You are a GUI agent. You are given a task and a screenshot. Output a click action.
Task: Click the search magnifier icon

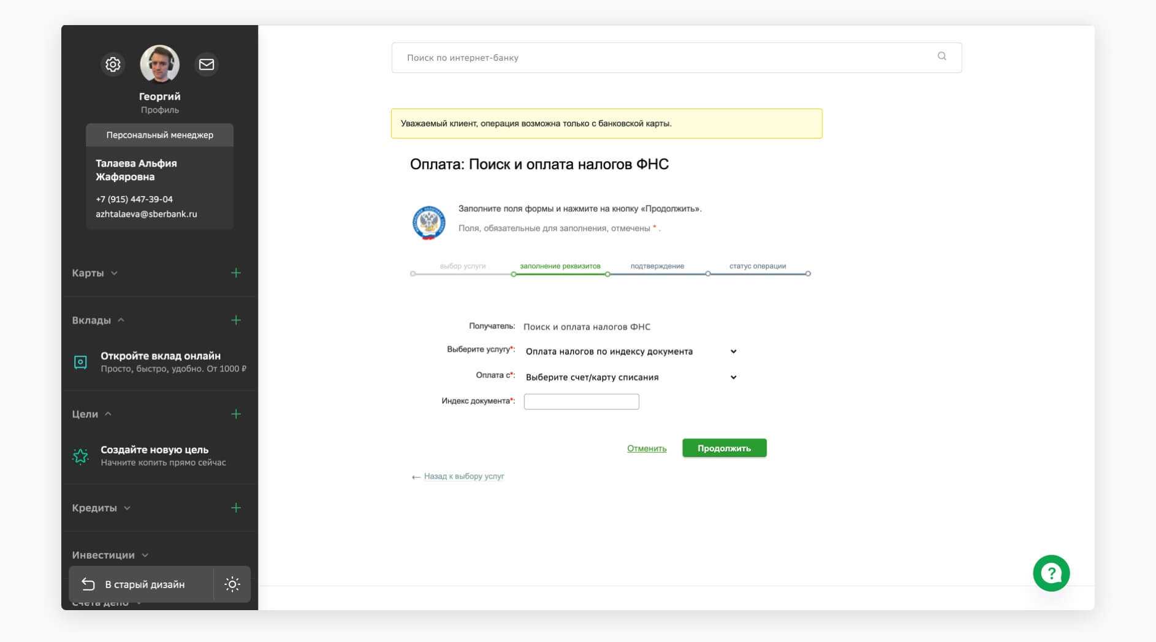(941, 57)
